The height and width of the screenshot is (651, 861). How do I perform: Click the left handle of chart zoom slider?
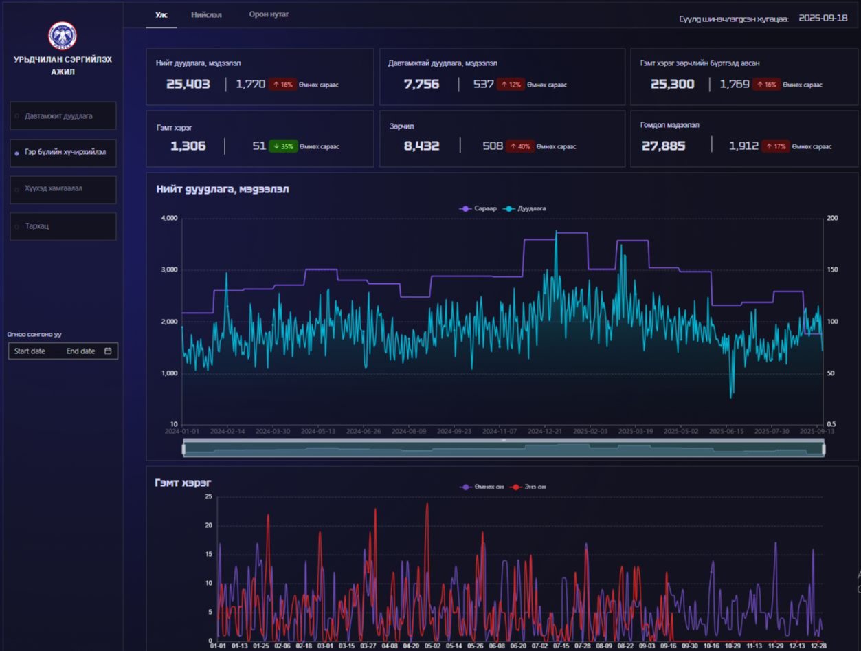tap(183, 449)
